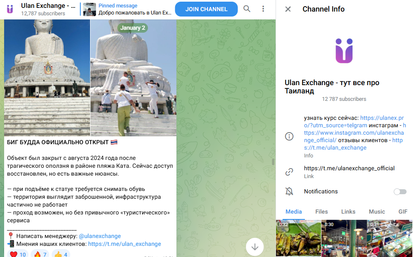
Task: Click the "Ulan Exchange - тут все про Таиланд" title
Action: 332,87
